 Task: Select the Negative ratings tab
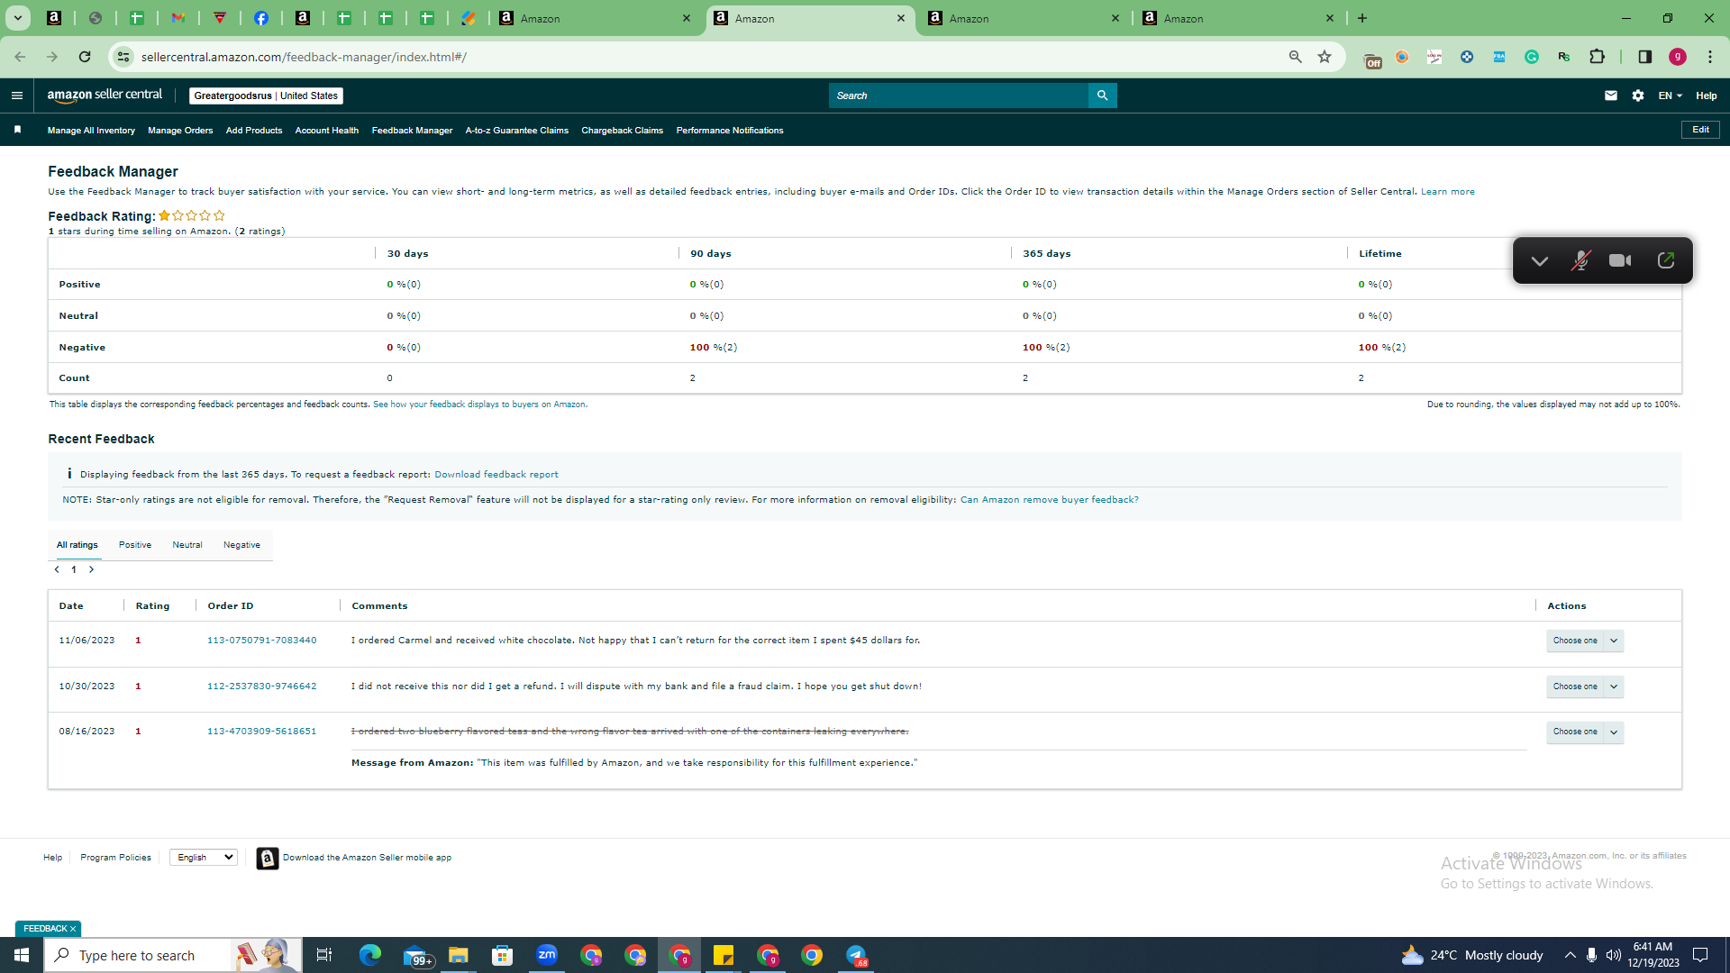point(241,545)
